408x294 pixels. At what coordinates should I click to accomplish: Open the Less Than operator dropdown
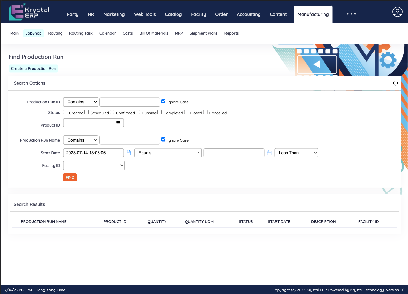click(296, 153)
